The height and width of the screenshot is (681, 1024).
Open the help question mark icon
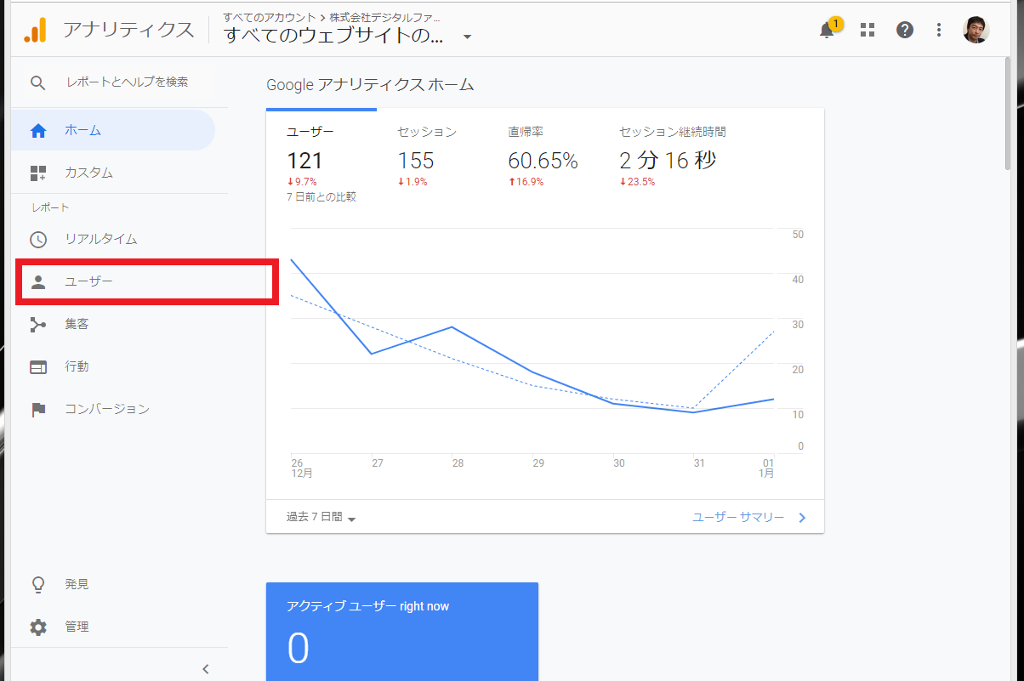click(905, 30)
